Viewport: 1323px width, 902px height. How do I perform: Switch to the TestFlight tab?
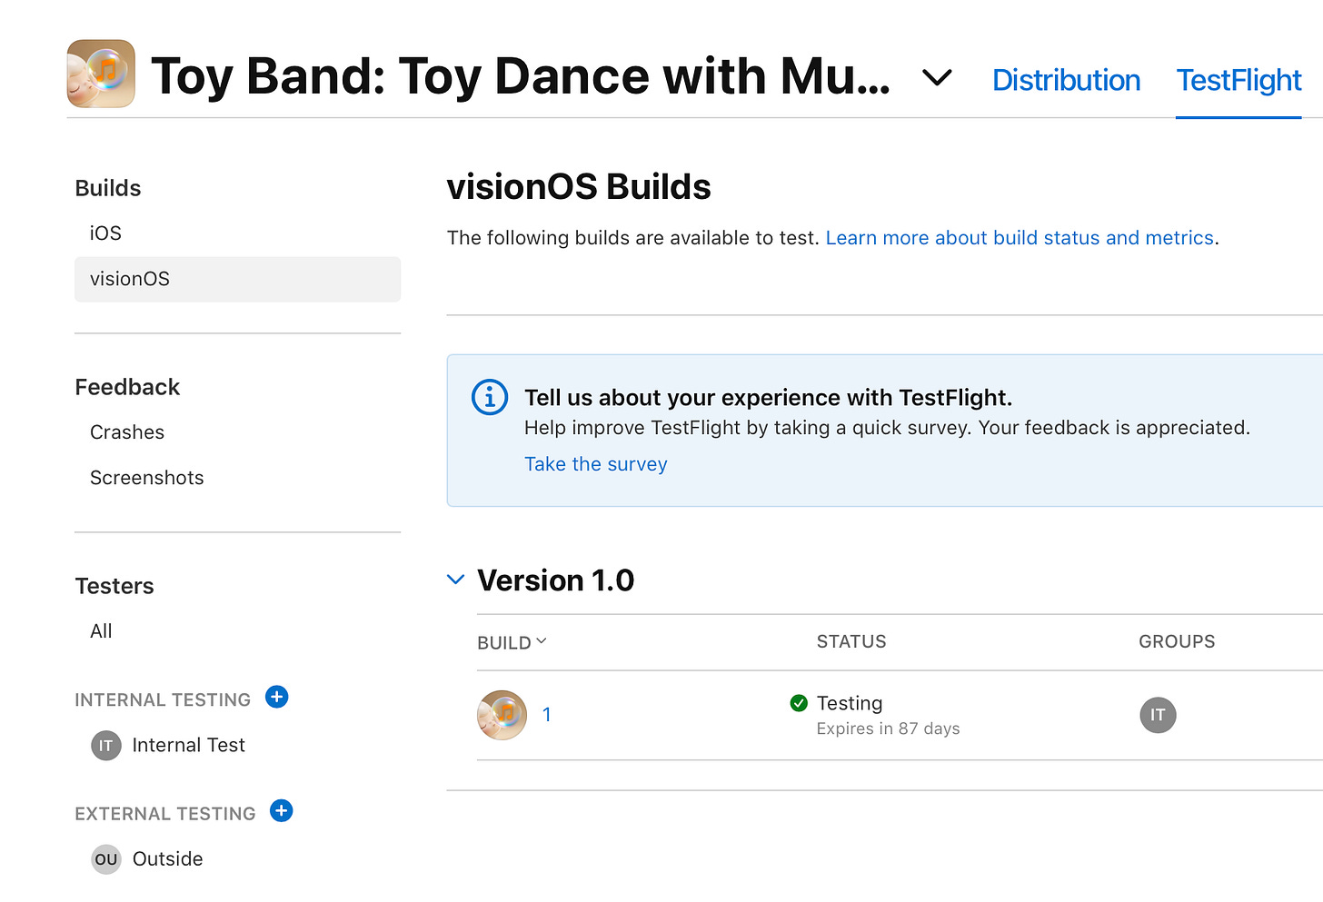coord(1238,81)
